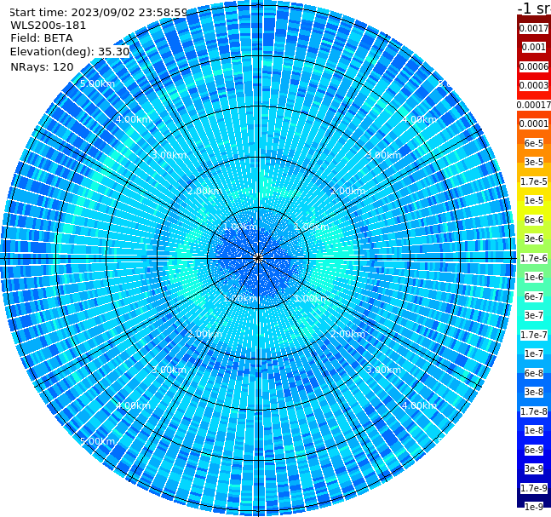551x517 pixels.
Task: Click the 2.00km range label in upper-left quadrant
Action: (x=204, y=191)
